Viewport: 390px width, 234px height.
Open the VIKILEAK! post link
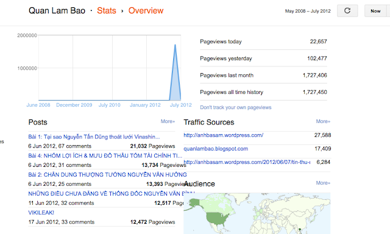click(41, 213)
